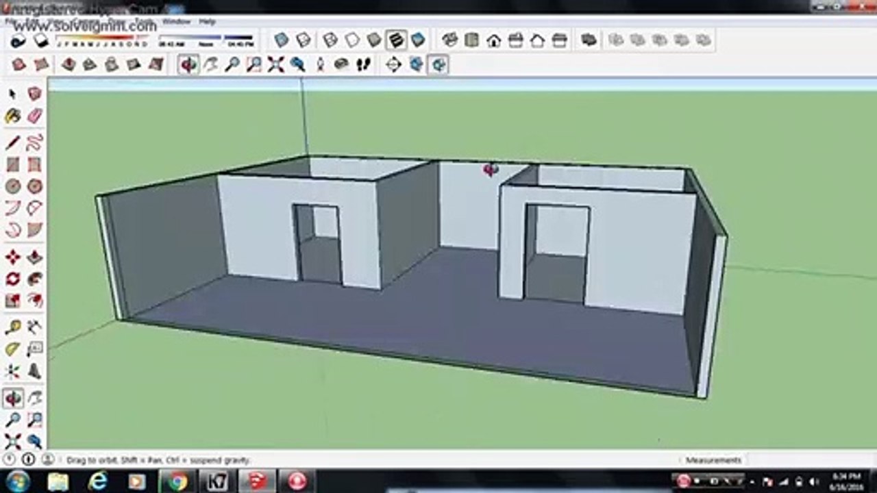Click Zoom Extents in the left palette
This screenshot has width=877, height=493.
pyautogui.click(x=13, y=441)
